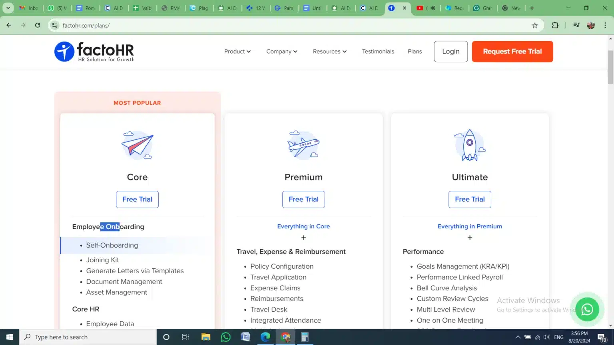Switch to Grammarly tab
The height and width of the screenshot is (345, 614).
click(x=483, y=8)
